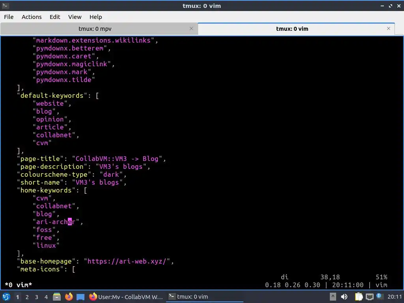Click the 20:11:00 tmux status time

coord(348,285)
